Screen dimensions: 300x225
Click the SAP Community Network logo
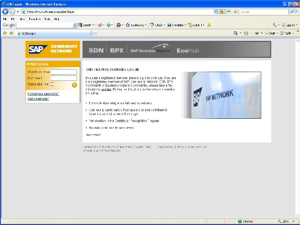coord(52,49)
